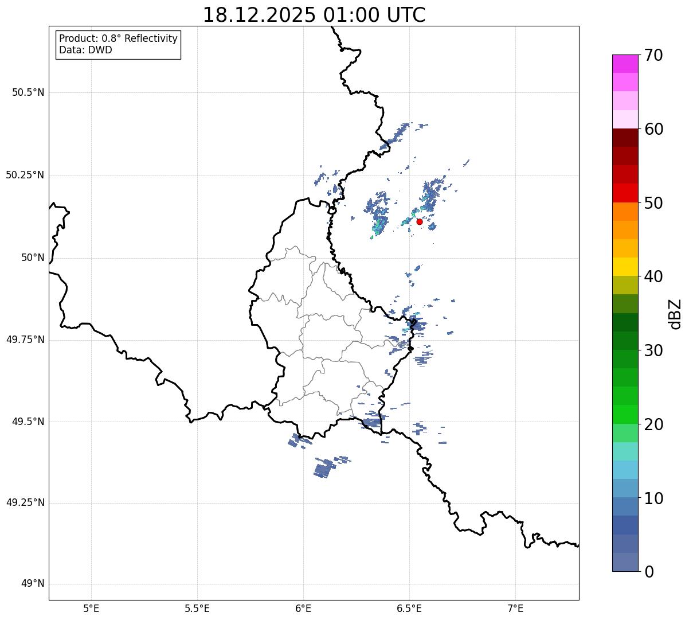Click the latitude label 49.25°N
689x620 pixels.
25,503
